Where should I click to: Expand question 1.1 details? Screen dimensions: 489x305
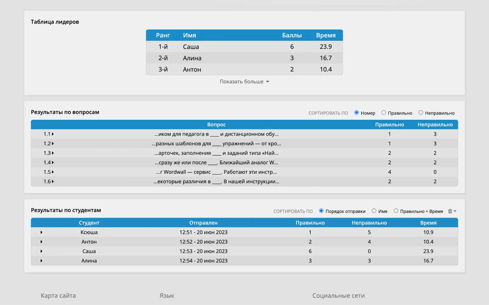(53, 134)
